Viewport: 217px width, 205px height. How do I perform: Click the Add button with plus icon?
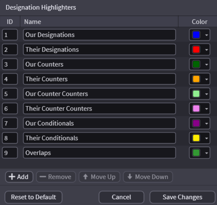pyautogui.click(x=19, y=177)
